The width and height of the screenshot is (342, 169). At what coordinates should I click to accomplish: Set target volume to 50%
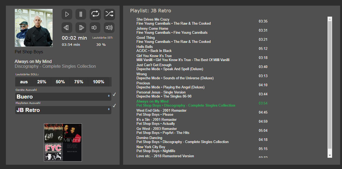(x=60, y=82)
